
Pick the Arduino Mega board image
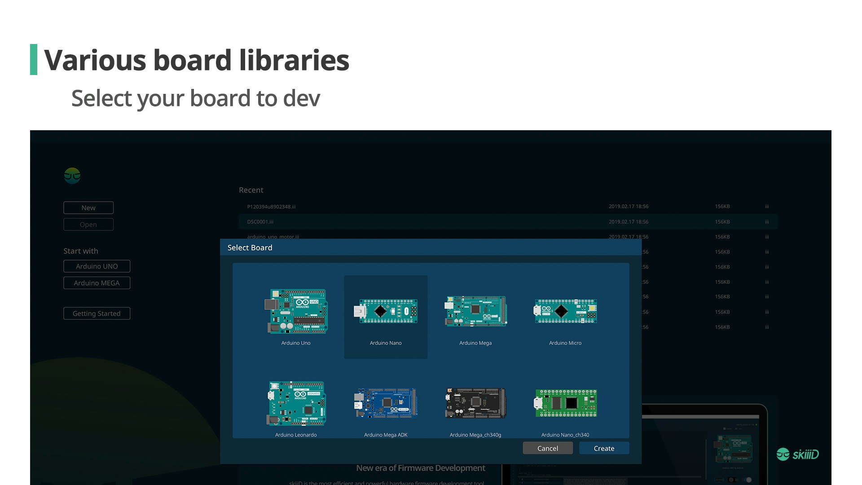tap(475, 311)
